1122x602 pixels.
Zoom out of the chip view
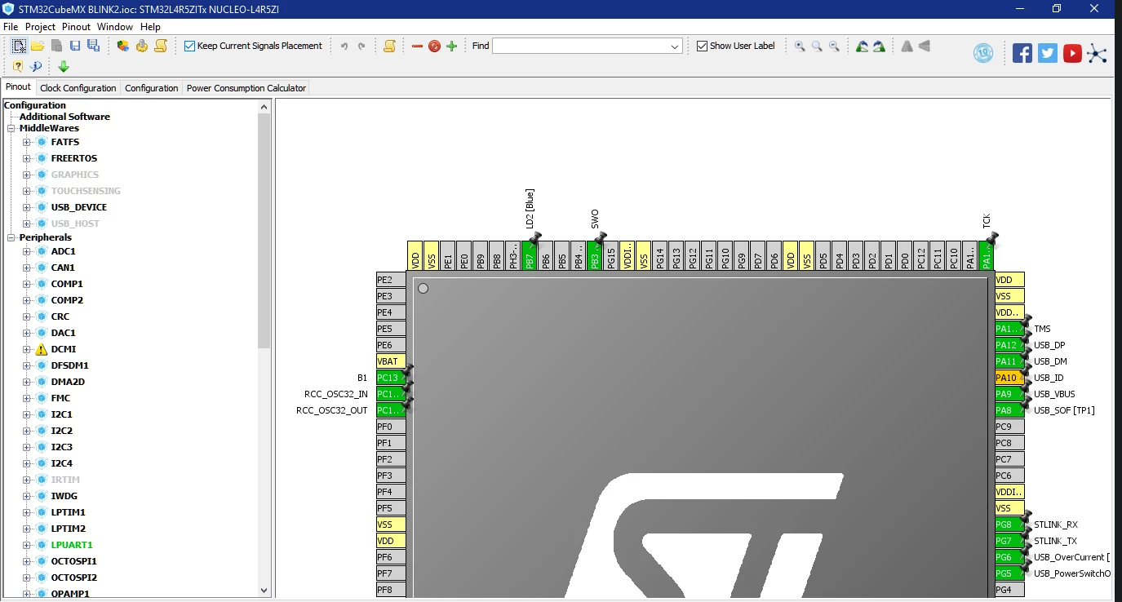tap(834, 46)
